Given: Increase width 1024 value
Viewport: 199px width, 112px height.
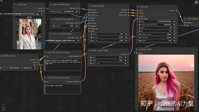Looking at the screenshot, I should point(125,57).
